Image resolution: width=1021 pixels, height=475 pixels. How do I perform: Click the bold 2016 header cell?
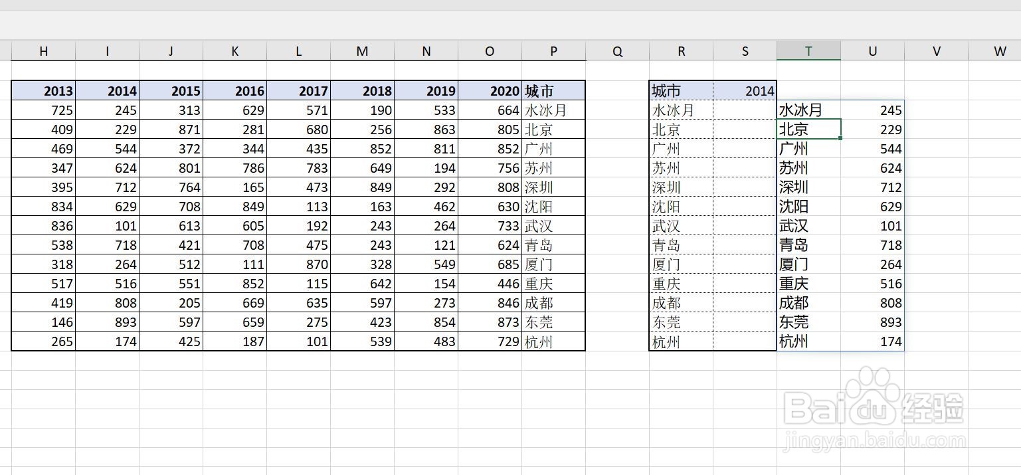pyautogui.click(x=234, y=91)
